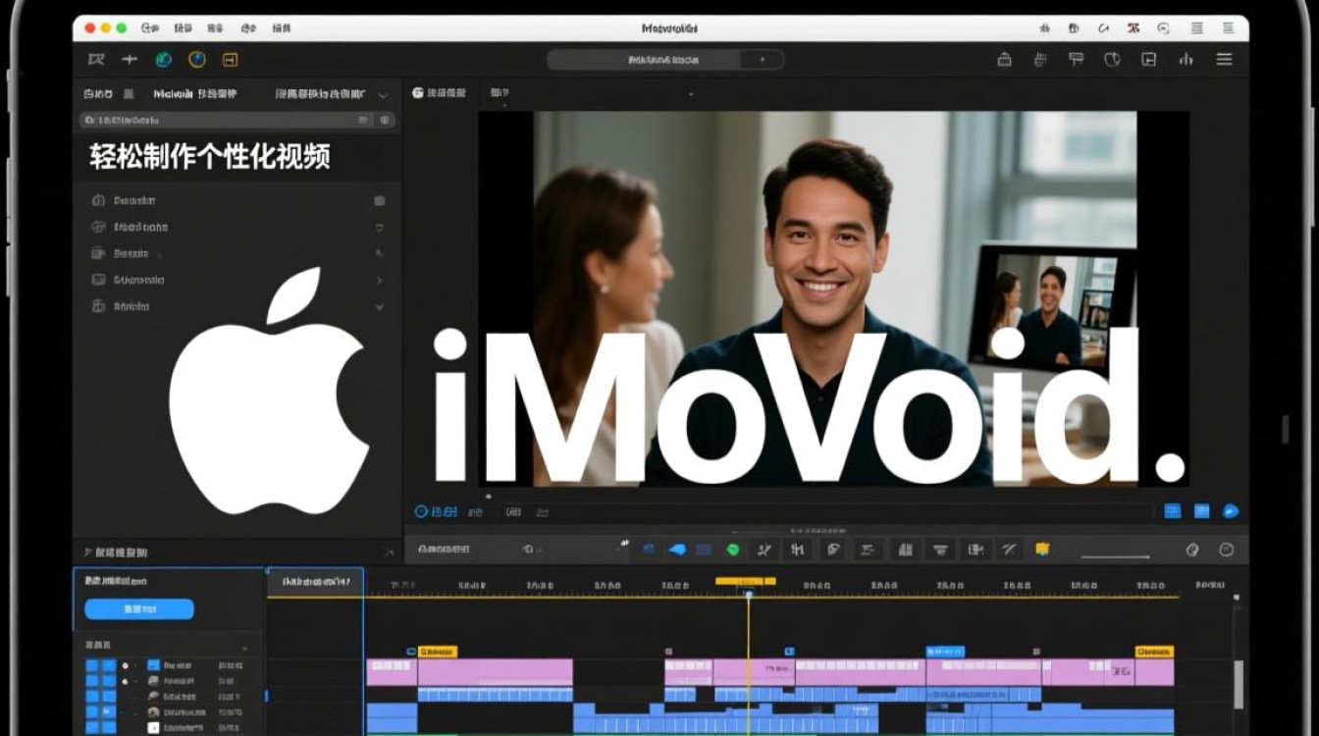Click the stacked-pages icon next to the lock icon
Screen dimensions: 1319x736
1040,60
